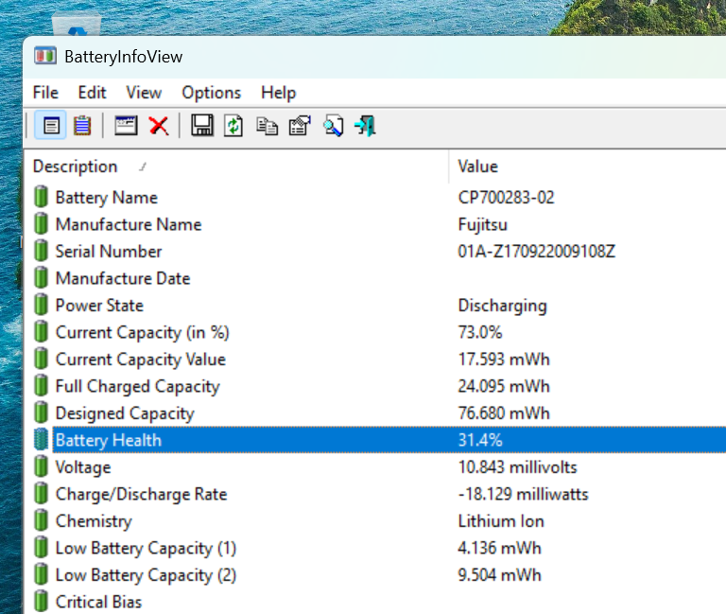Viewport: 726px width, 614px height.
Task: Select the Chemistry row label
Action: pyautogui.click(x=94, y=521)
